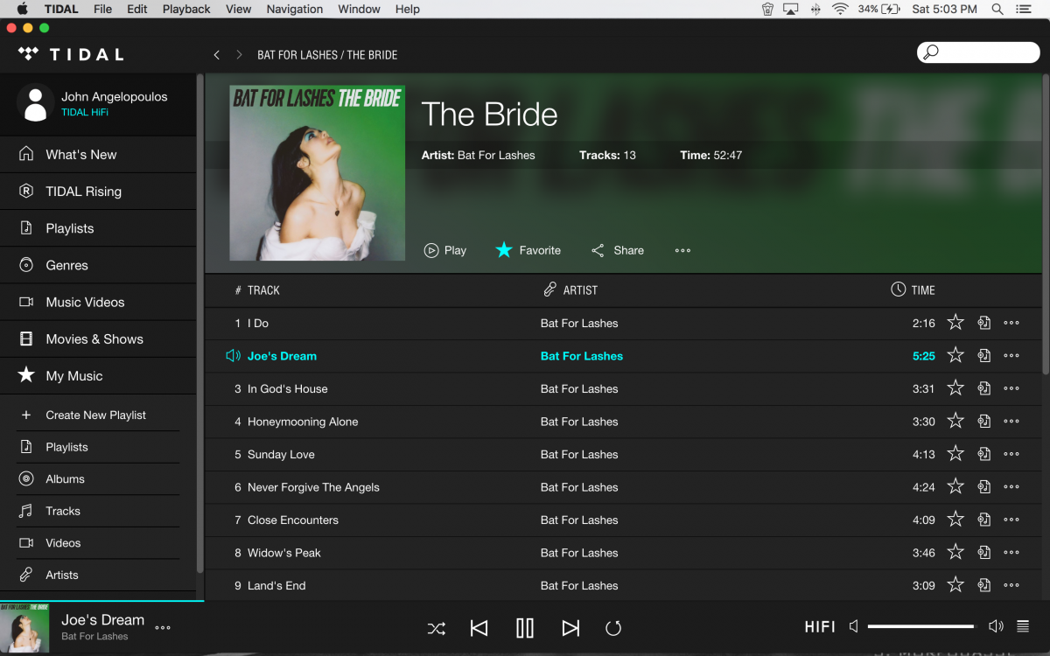The image size is (1050, 656).
Task: Open more options for Sunday Love
Action: point(1011,454)
